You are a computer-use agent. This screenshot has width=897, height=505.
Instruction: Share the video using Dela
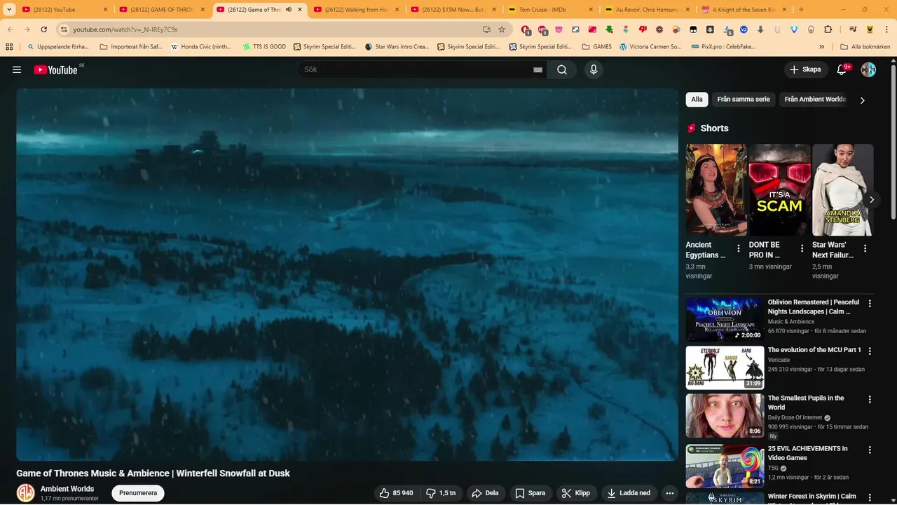tap(485, 493)
